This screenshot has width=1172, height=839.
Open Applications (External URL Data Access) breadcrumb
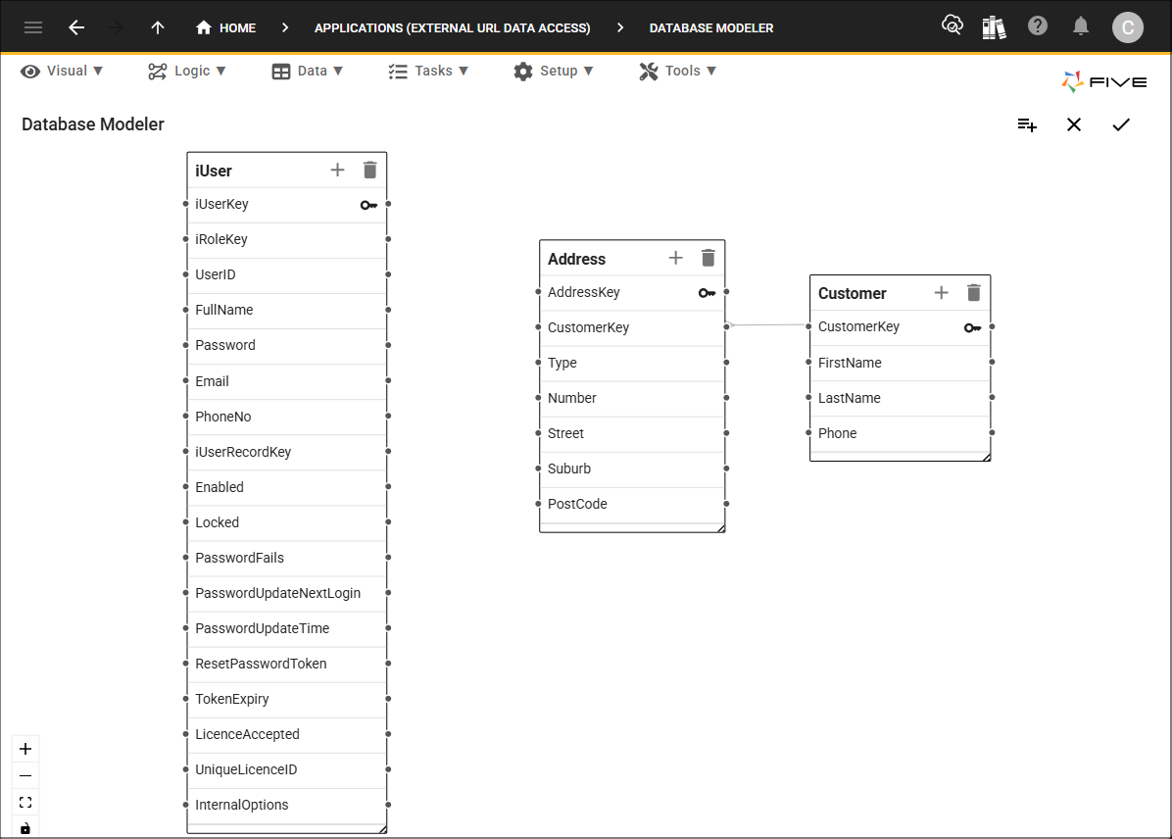pyautogui.click(x=452, y=27)
